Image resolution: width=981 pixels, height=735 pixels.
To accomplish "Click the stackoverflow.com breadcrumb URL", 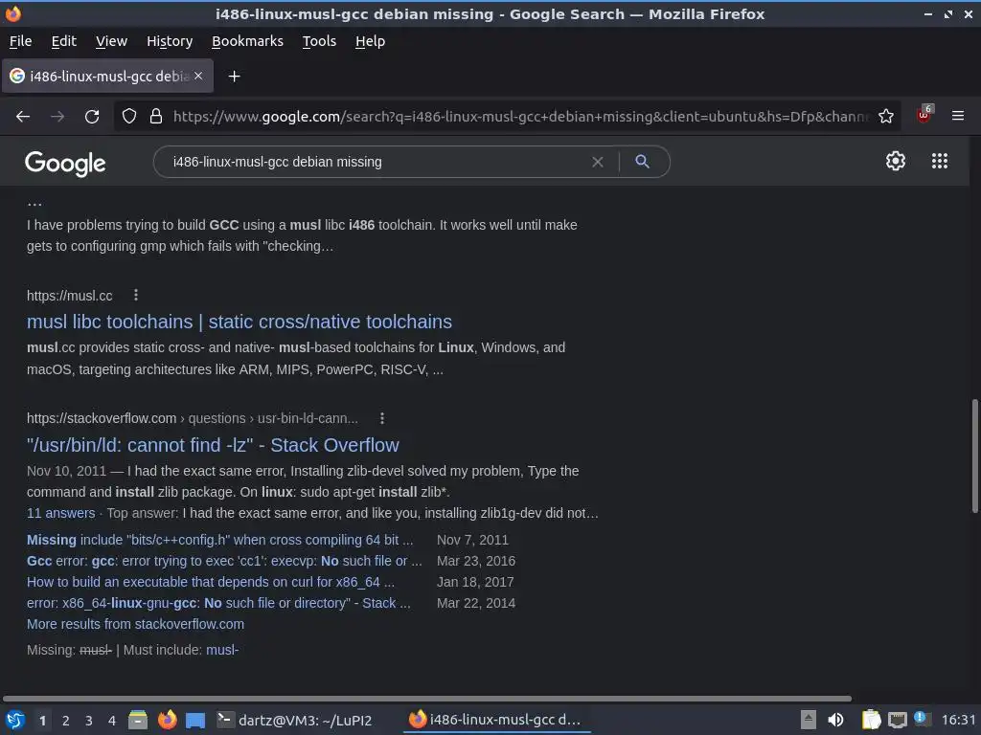I will (192, 418).
